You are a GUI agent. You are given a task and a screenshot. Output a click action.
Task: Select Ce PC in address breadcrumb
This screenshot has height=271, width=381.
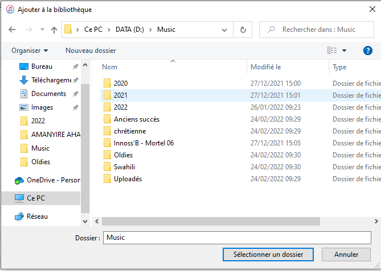(93, 30)
